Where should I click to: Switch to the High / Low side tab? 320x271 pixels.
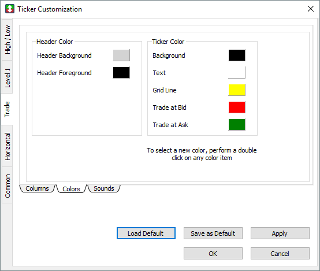click(x=7, y=40)
